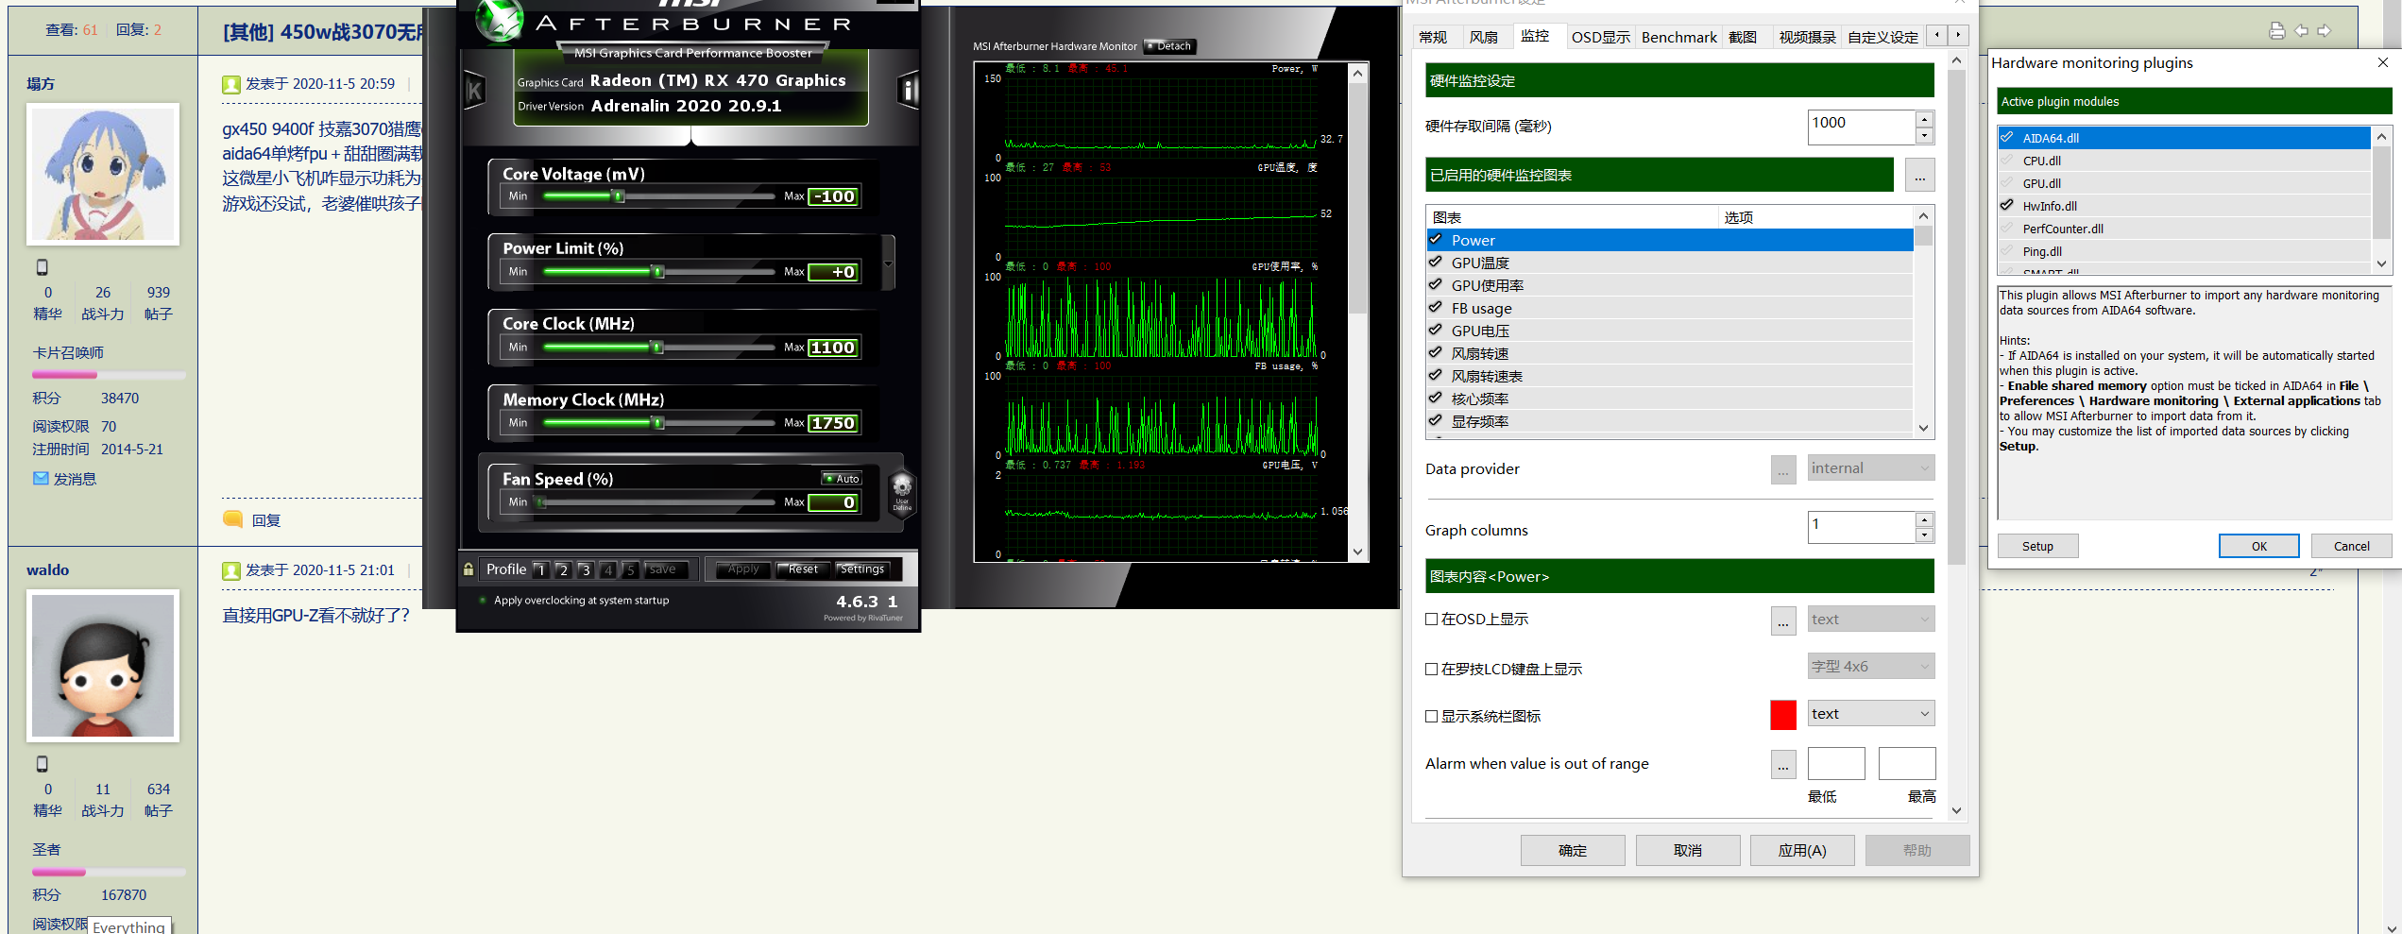
Task: Click the User Define fan button
Action: click(x=902, y=491)
